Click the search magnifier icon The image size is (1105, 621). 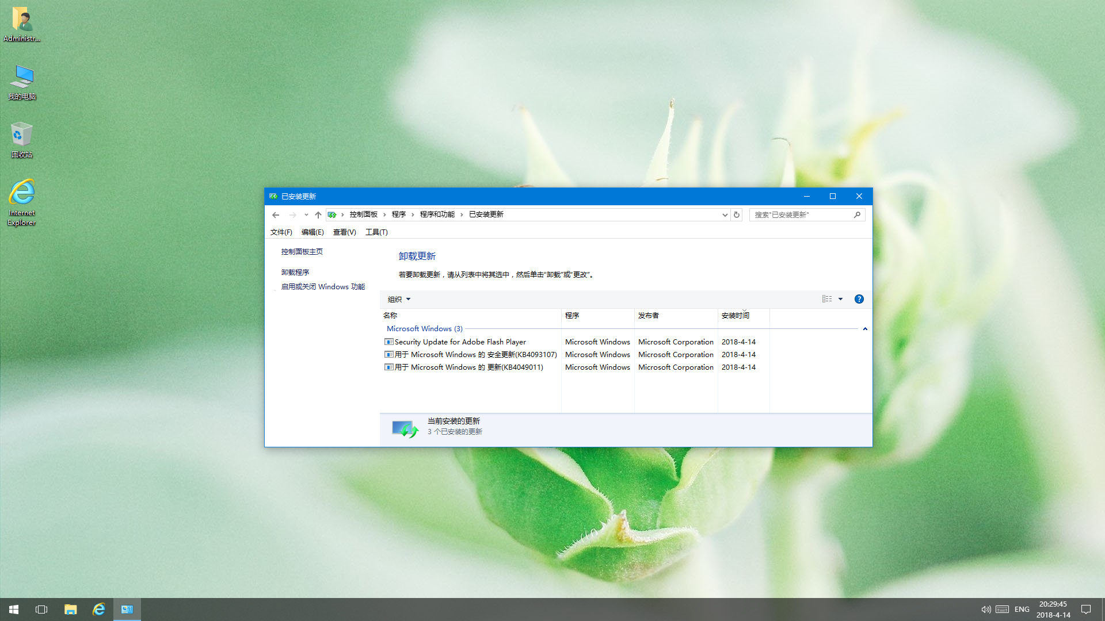point(857,214)
